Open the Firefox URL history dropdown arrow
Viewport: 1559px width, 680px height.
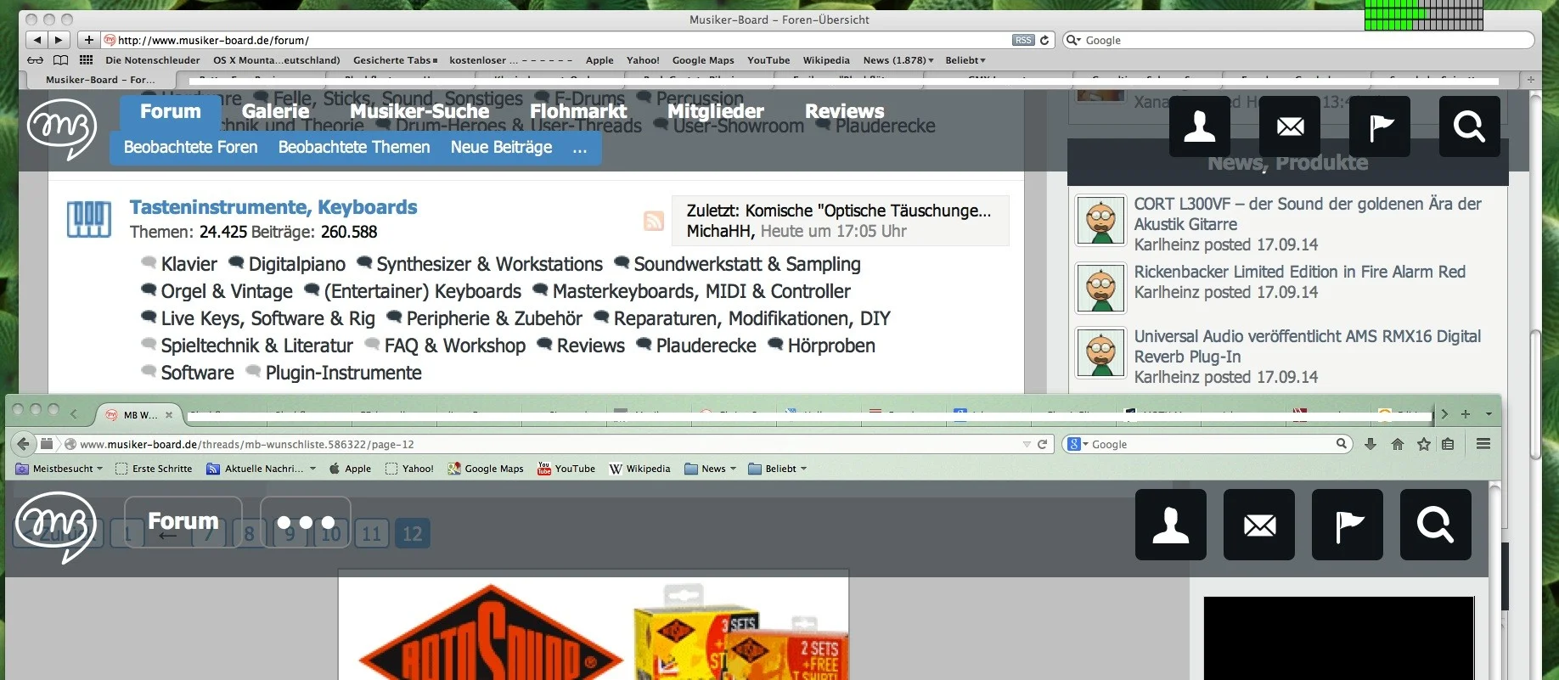point(1027,444)
